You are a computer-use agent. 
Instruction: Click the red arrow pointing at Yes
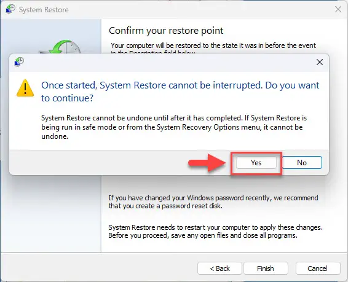pos(207,163)
